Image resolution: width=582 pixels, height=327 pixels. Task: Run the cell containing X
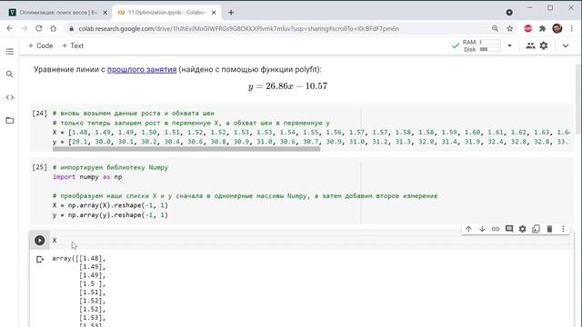click(40, 240)
